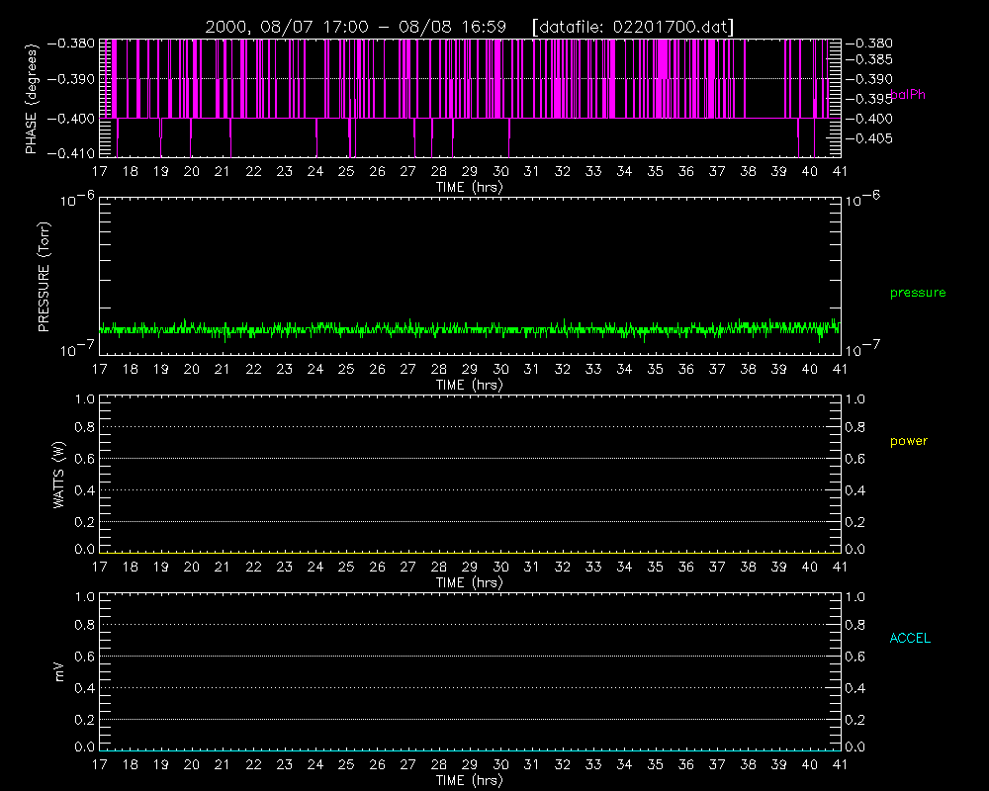Click left-axis "1.0" tick on mV plot
The width and height of the screenshot is (989, 791).
pyautogui.click(x=84, y=597)
